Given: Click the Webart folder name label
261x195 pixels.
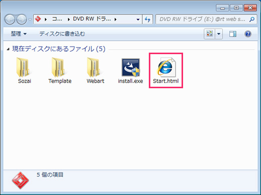Looking at the screenshot, I should 96,81.
